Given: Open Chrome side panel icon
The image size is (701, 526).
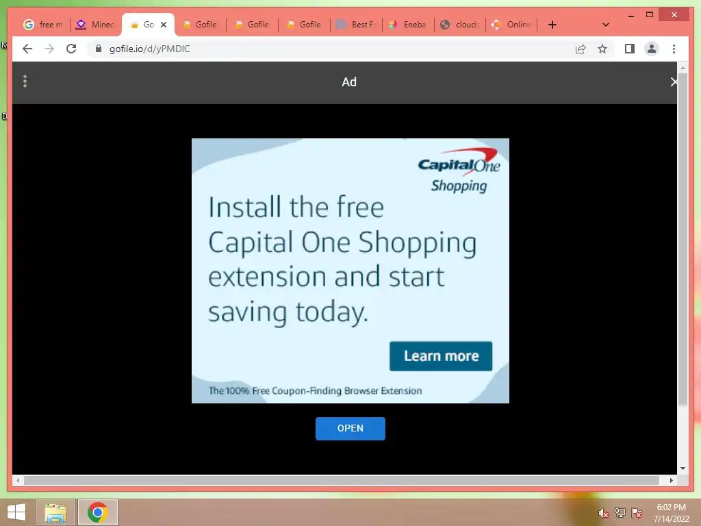Looking at the screenshot, I should pyautogui.click(x=630, y=49).
